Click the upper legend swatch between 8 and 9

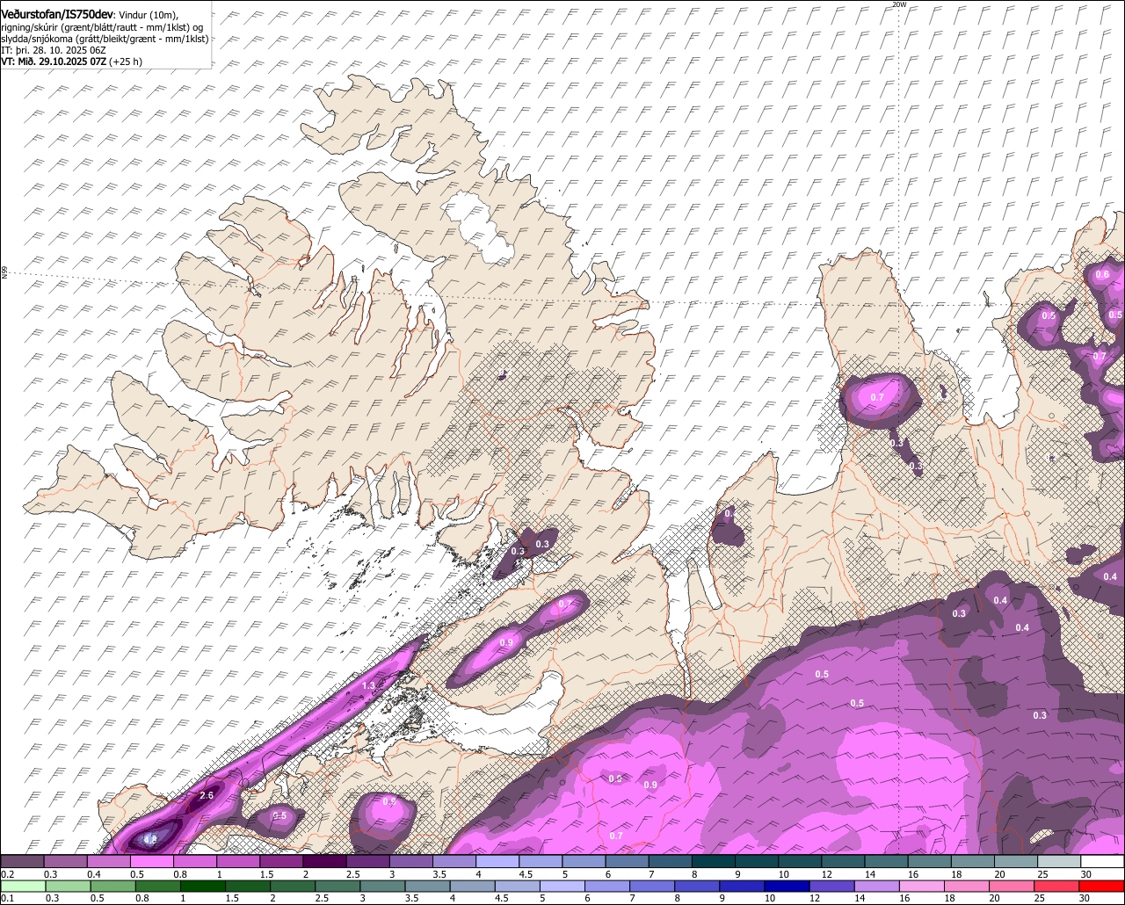point(714,861)
